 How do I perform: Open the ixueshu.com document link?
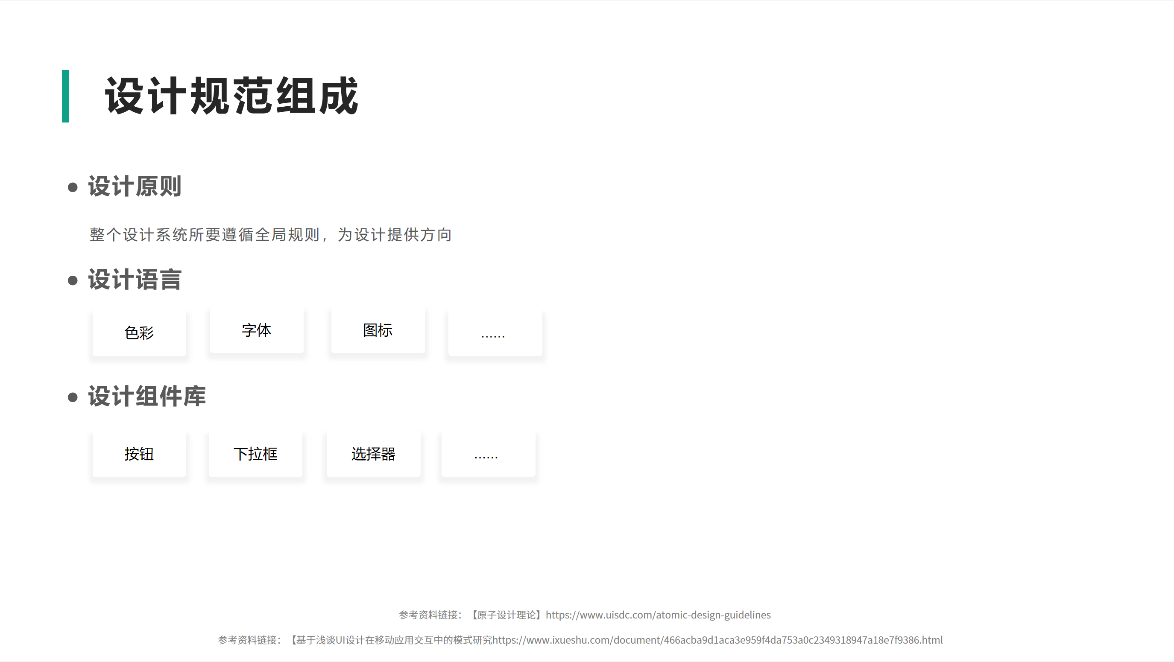coord(717,640)
